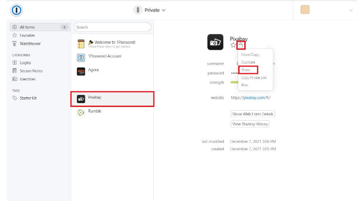Click the Identities card icon
358x201 pixels.
pyautogui.click(x=14, y=79)
